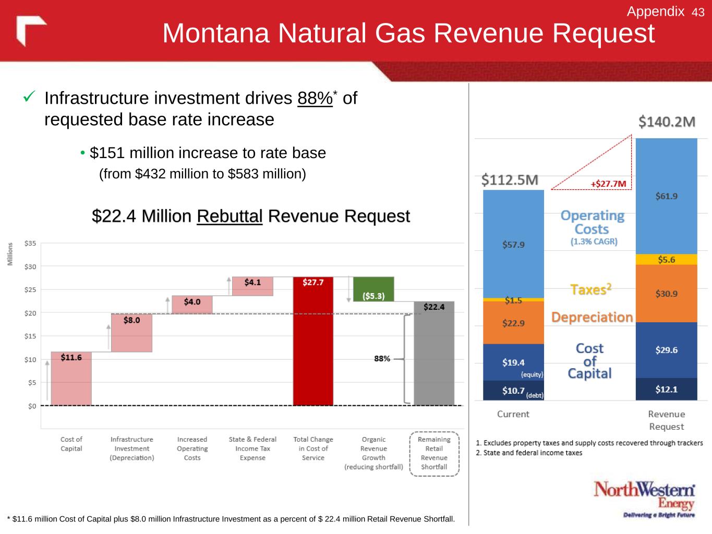Viewport: 712px width, 534px height.
Task: Click the dashed Remaining Retail Revenue Shortfall box
Action: [x=434, y=453]
